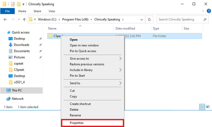The width and height of the screenshot is (212, 127).
Task: Click the Refresh address bar icon
Action: click(149, 19)
